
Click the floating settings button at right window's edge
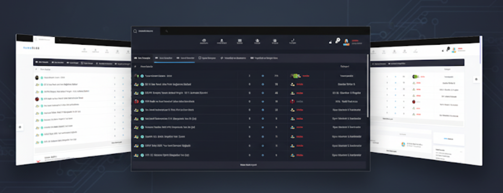coord(476,79)
